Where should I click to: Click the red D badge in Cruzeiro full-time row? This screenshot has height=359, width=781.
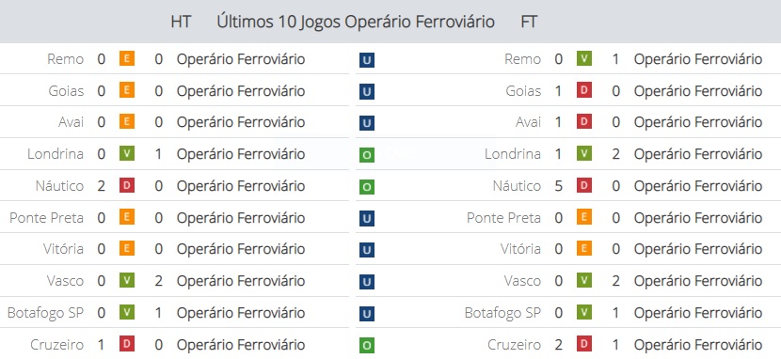[584, 344]
